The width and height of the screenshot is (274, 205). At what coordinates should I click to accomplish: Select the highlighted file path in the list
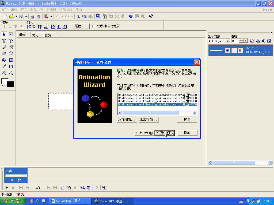tap(157, 104)
